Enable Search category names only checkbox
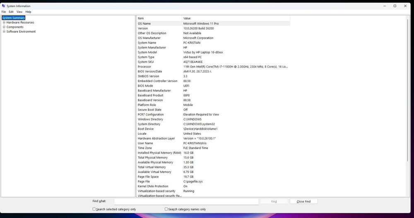 tap(166, 209)
